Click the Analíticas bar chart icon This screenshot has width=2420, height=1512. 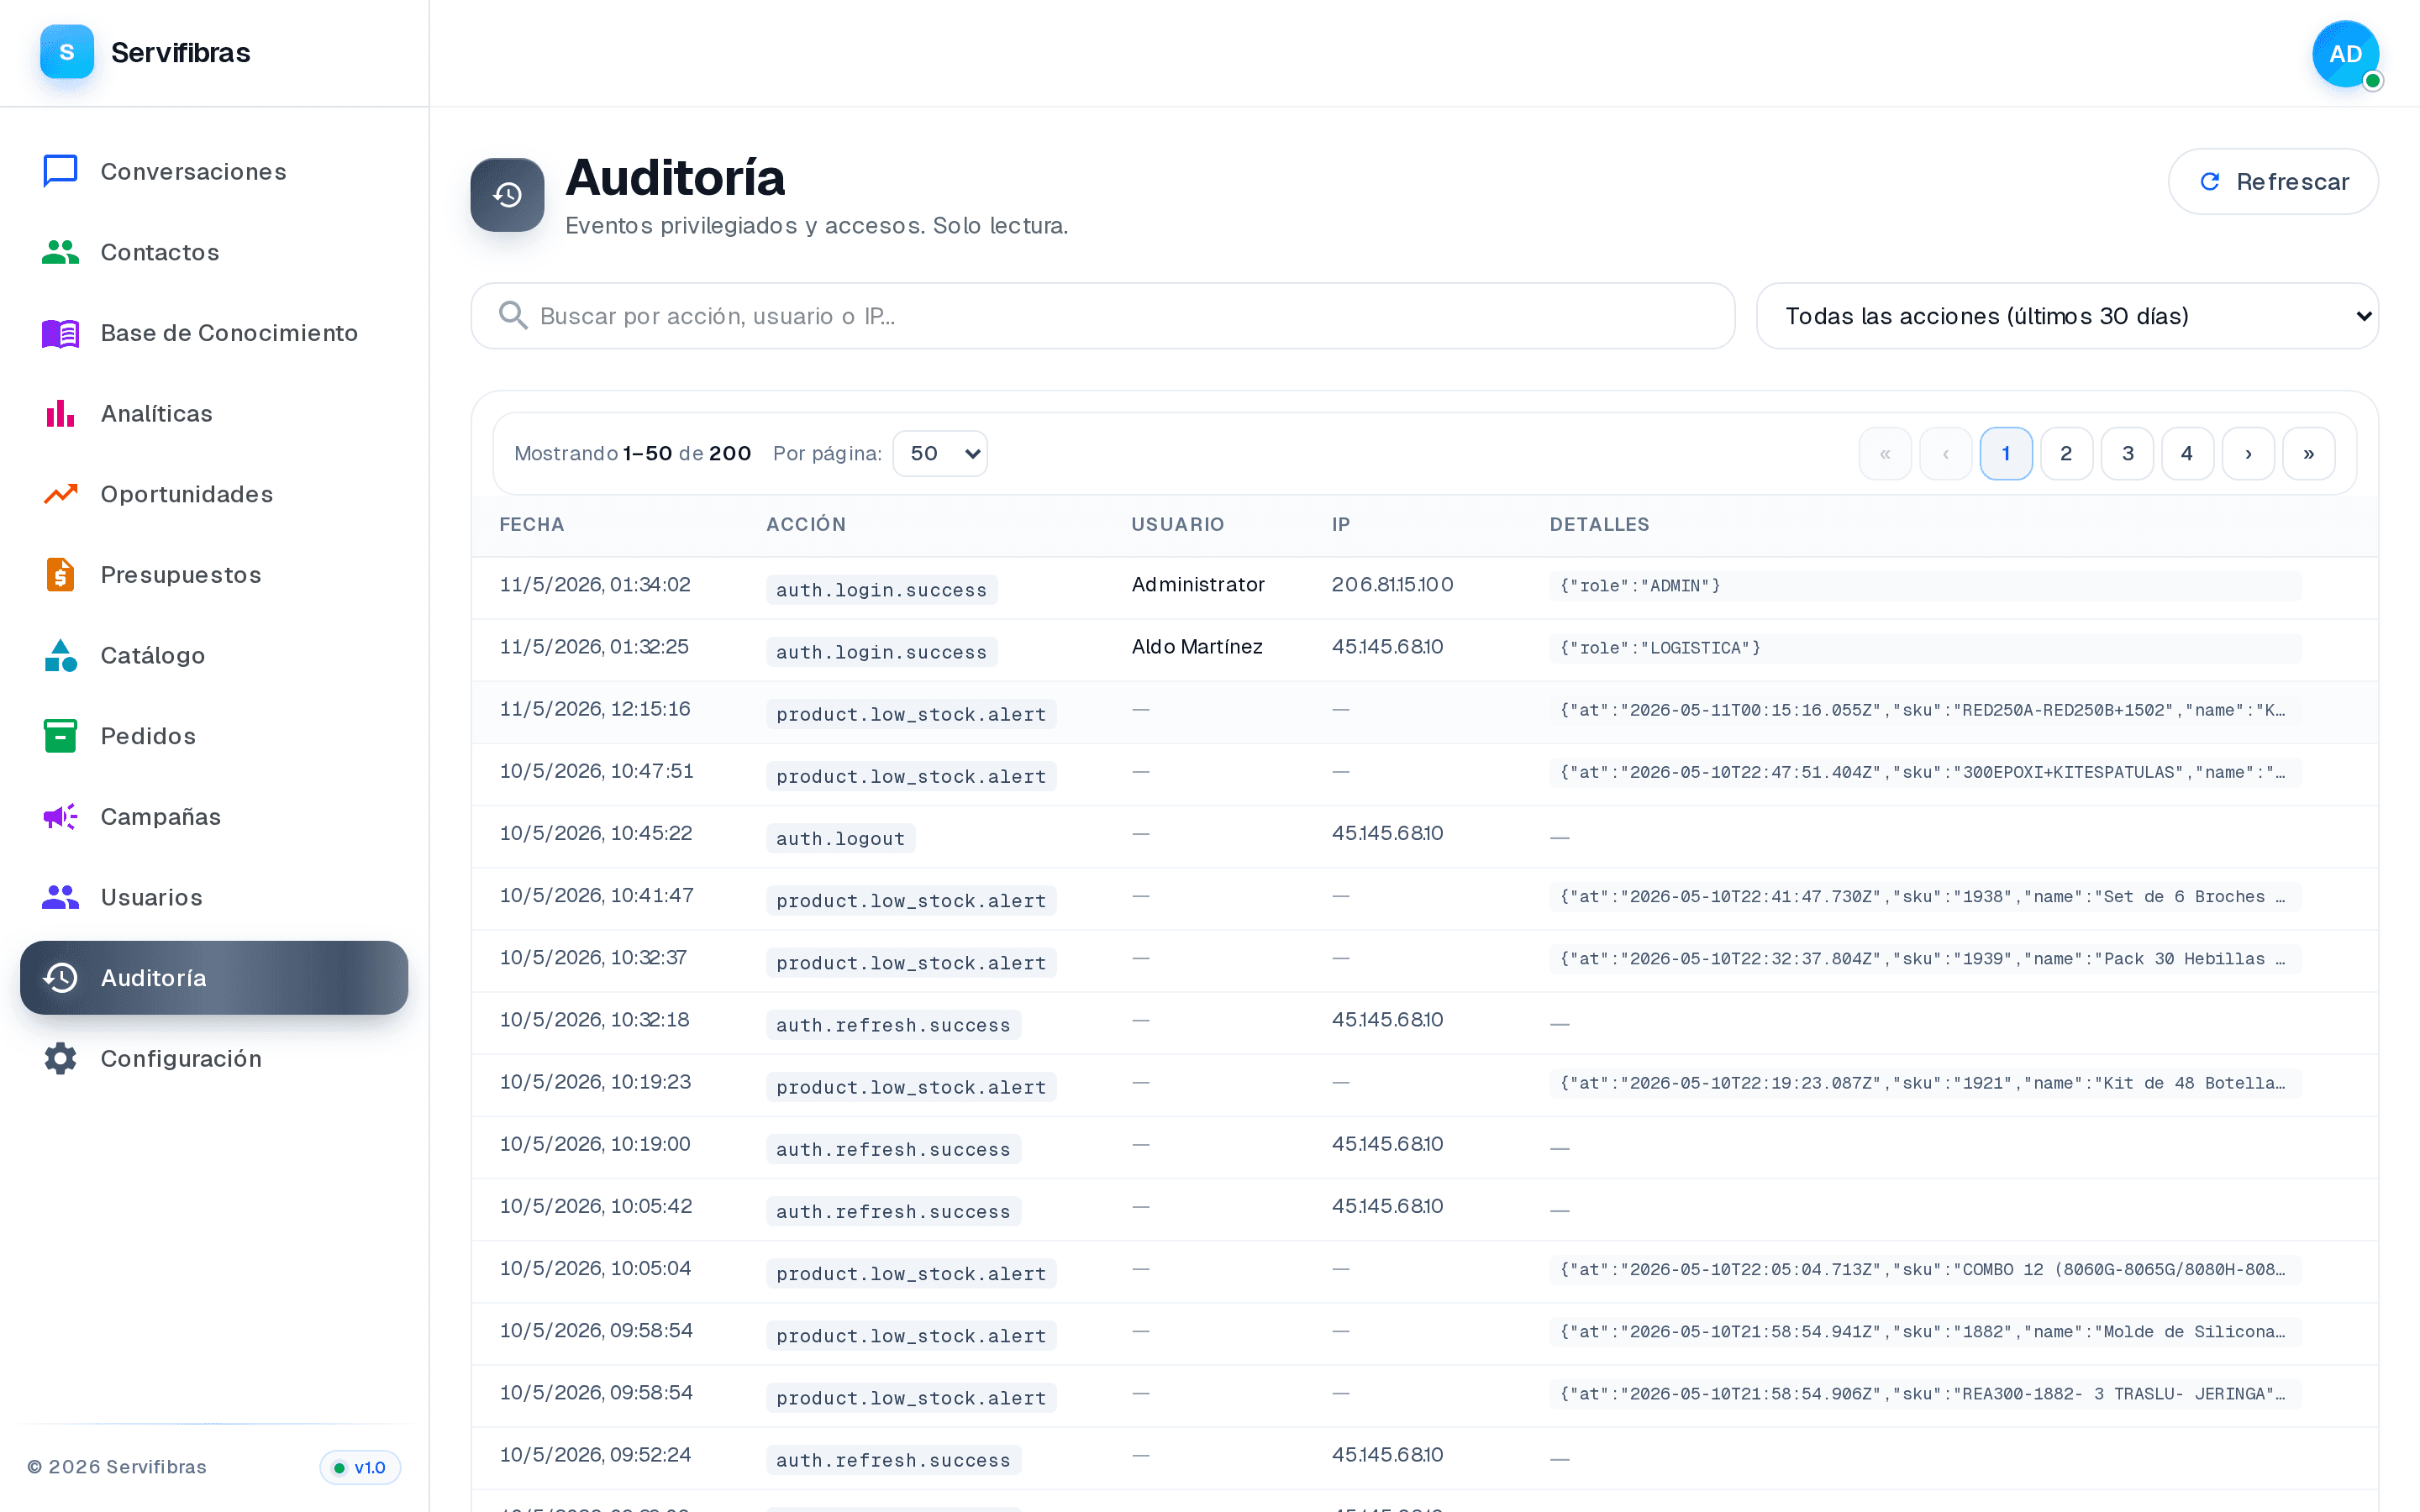tap(60, 413)
